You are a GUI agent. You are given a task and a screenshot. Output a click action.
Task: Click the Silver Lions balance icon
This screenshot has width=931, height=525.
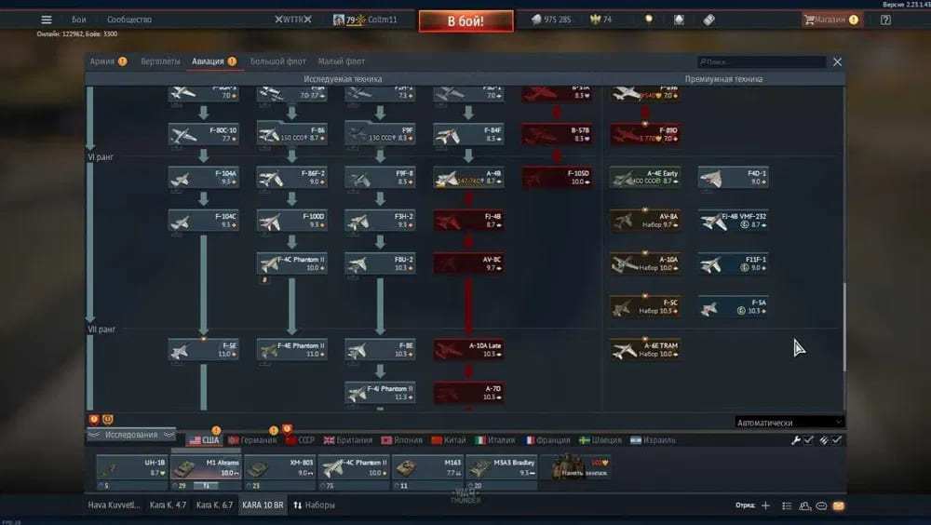point(536,20)
